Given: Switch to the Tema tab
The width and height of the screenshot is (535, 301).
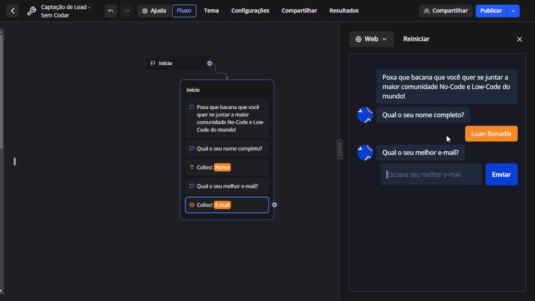Looking at the screenshot, I should [211, 11].
